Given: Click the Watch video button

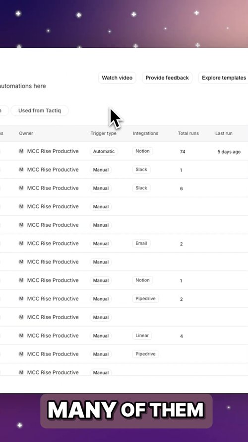Looking at the screenshot, I should click(117, 78).
